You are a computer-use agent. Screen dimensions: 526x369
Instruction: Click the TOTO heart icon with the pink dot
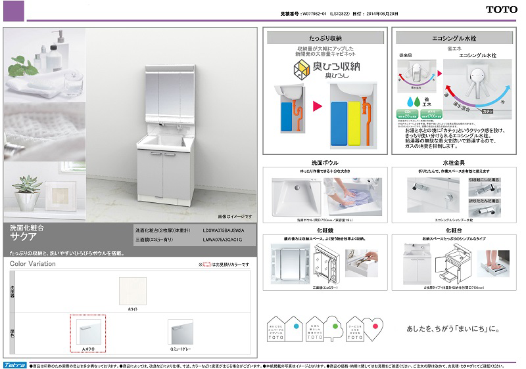click(x=364, y=329)
